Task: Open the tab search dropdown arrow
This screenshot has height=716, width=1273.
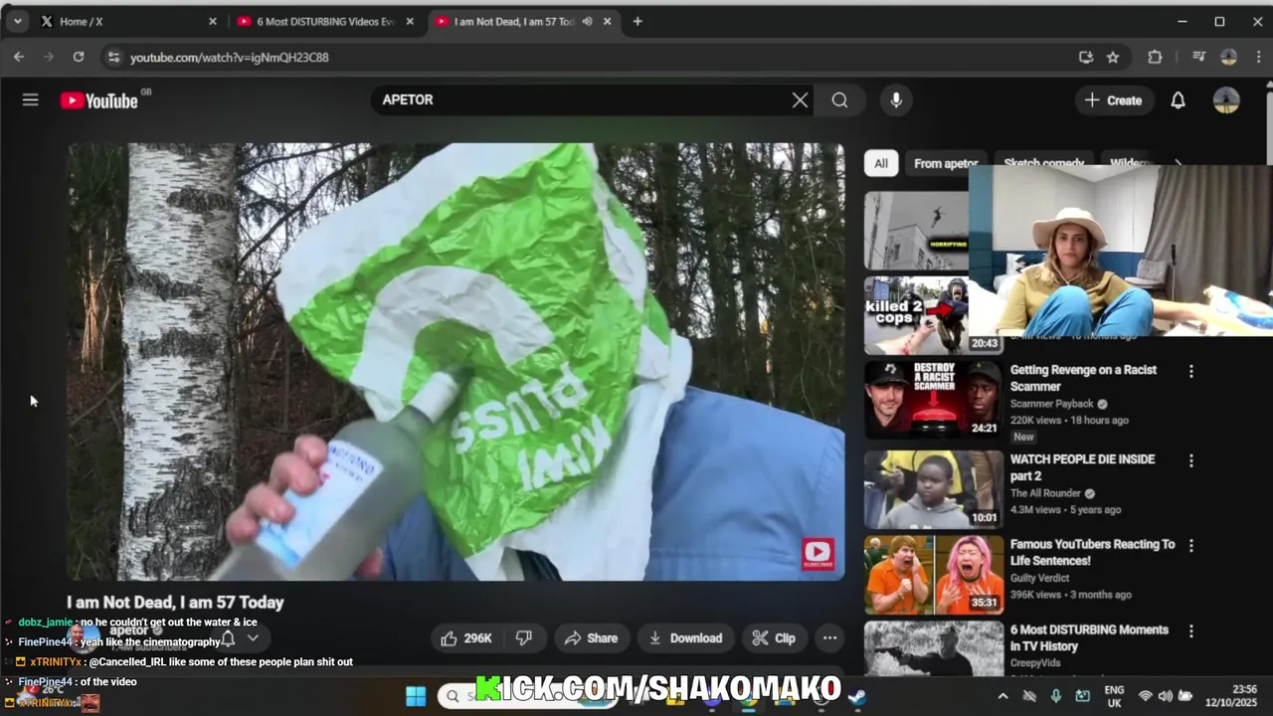Action: [x=17, y=21]
